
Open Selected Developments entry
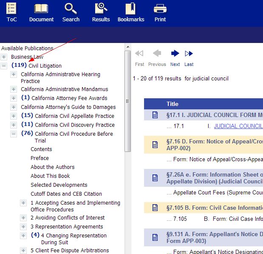click(x=59, y=185)
